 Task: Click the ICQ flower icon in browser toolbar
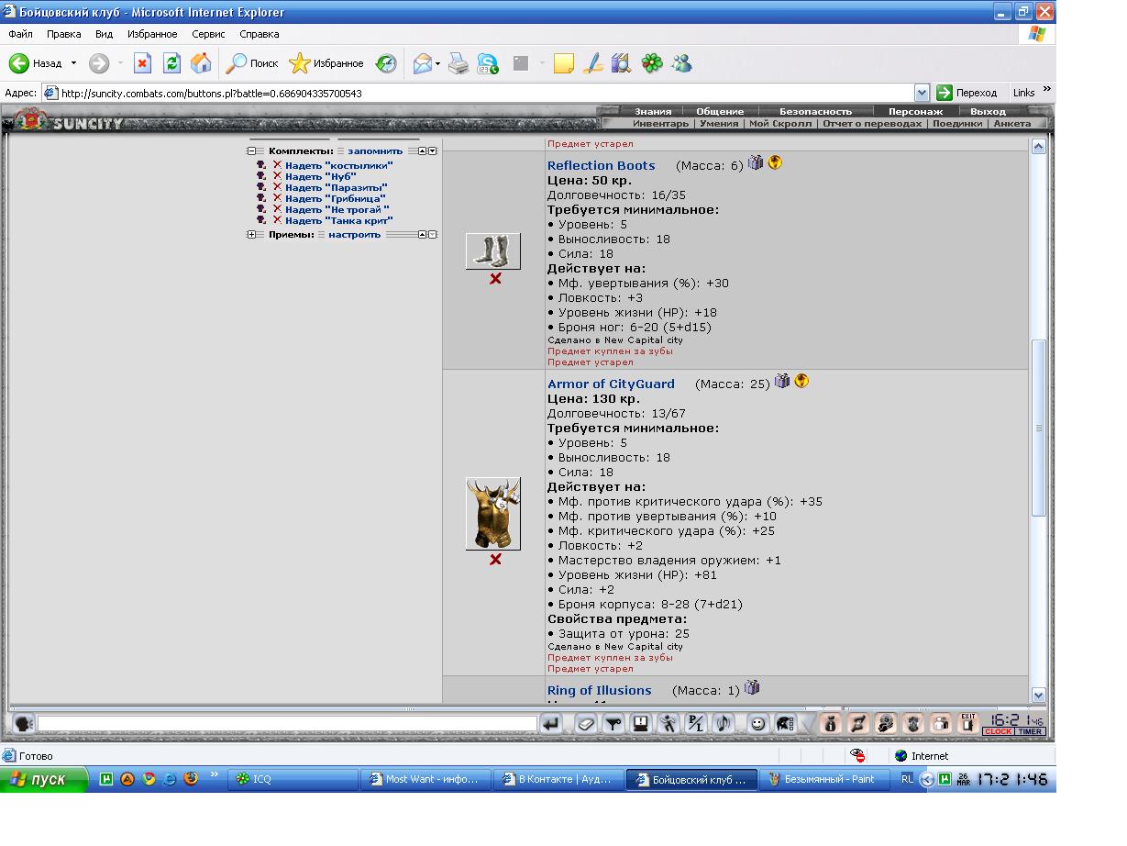[652, 63]
